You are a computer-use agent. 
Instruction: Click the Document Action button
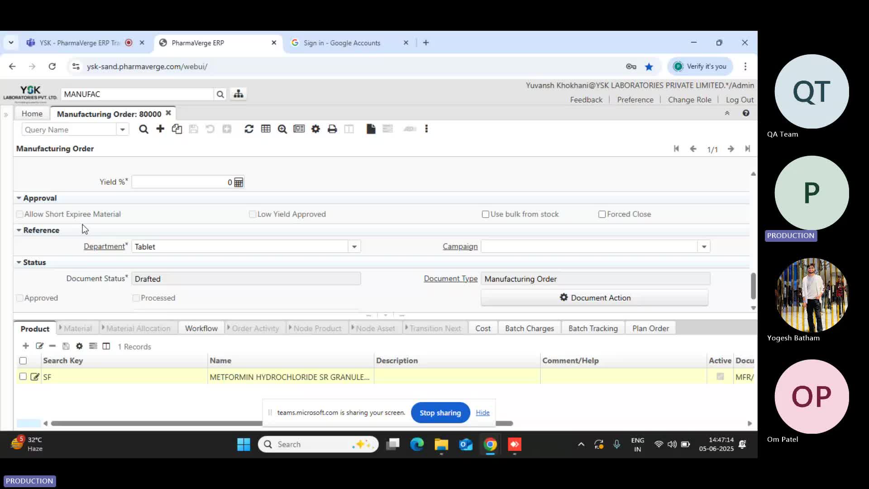[x=595, y=297]
